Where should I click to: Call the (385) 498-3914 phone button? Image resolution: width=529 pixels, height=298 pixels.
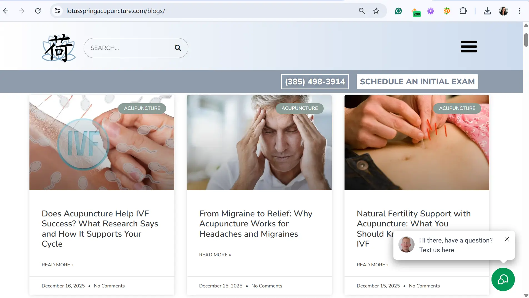click(315, 82)
